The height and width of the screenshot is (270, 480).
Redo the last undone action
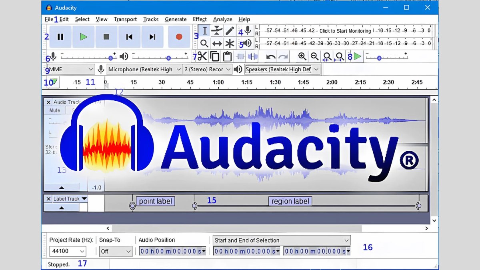coord(283,56)
